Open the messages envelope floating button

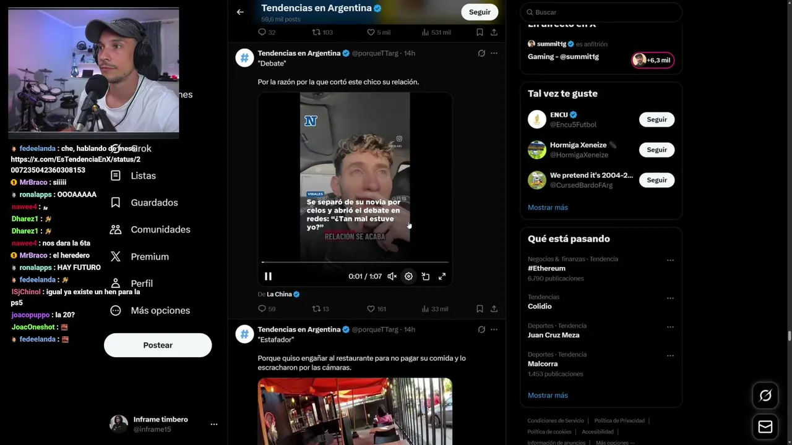click(765, 427)
